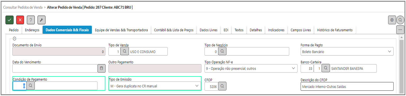Open Banco-Carteira lookup magnifier
406x96 pixels.
tap(326, 68)
